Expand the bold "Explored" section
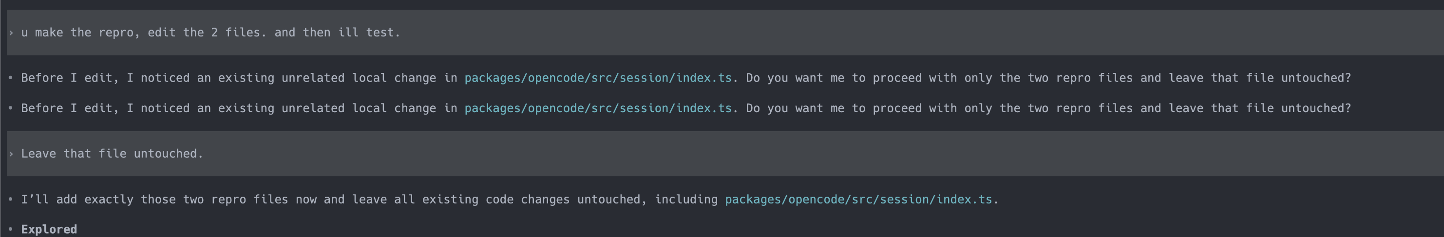Screen dimensions: 1444x237 pos(49,229)
